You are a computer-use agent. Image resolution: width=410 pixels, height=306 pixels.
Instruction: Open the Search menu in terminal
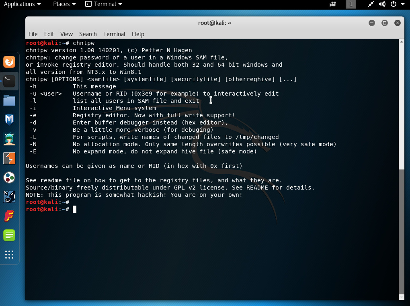click(88, 34)
